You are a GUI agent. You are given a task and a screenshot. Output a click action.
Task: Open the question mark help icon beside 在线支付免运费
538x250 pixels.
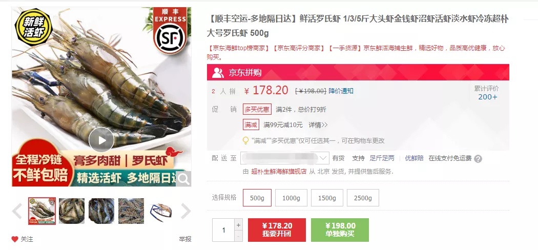[478, 159]
